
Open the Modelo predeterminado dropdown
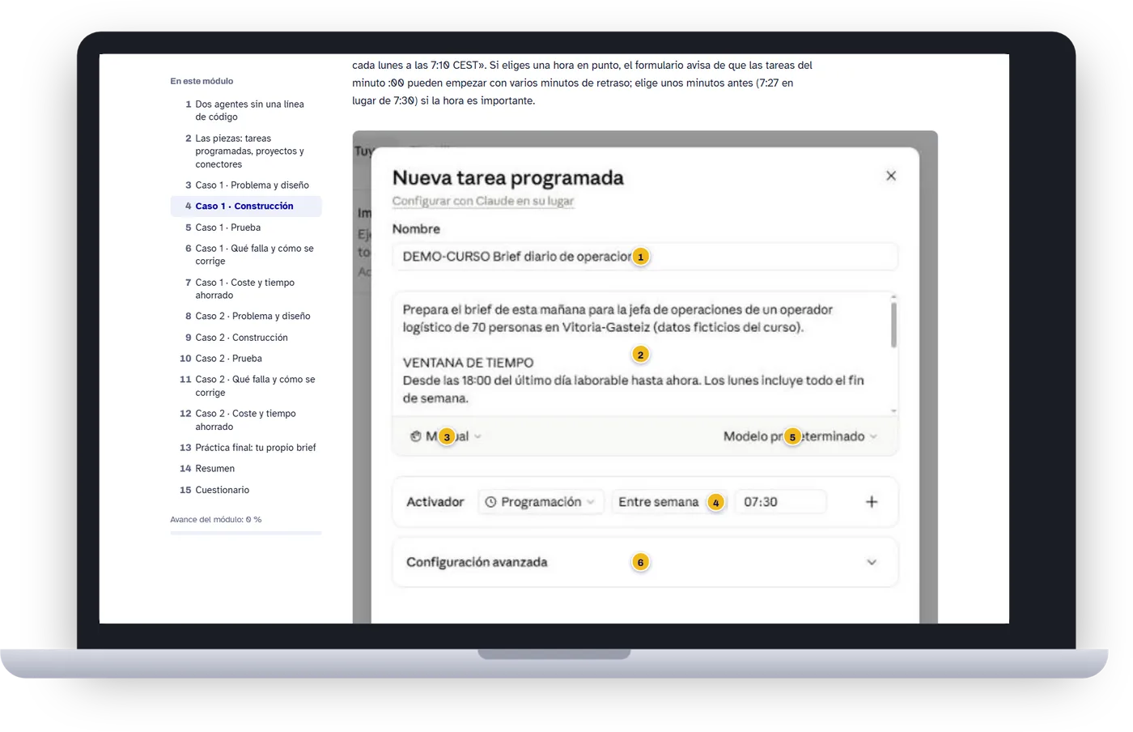(800, 436)
